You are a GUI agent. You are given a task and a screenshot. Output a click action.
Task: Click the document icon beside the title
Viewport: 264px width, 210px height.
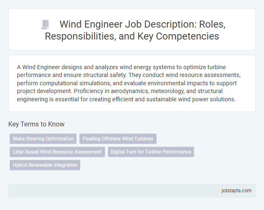coord(45,24)
